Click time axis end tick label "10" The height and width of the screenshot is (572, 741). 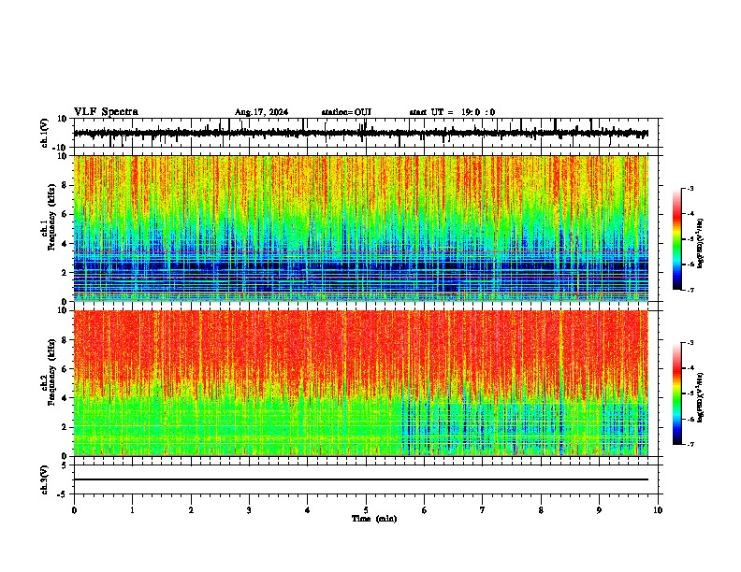658,510
